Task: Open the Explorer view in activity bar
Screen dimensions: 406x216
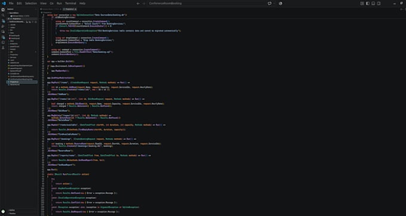Action: tap(3, 10)
